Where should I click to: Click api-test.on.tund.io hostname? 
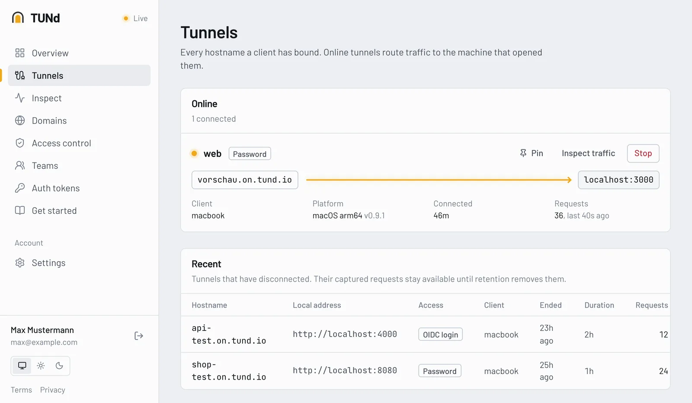pyautogui.click(x=229, y=334)
